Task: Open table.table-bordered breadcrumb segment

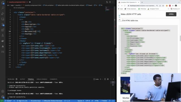Action: 70,5
